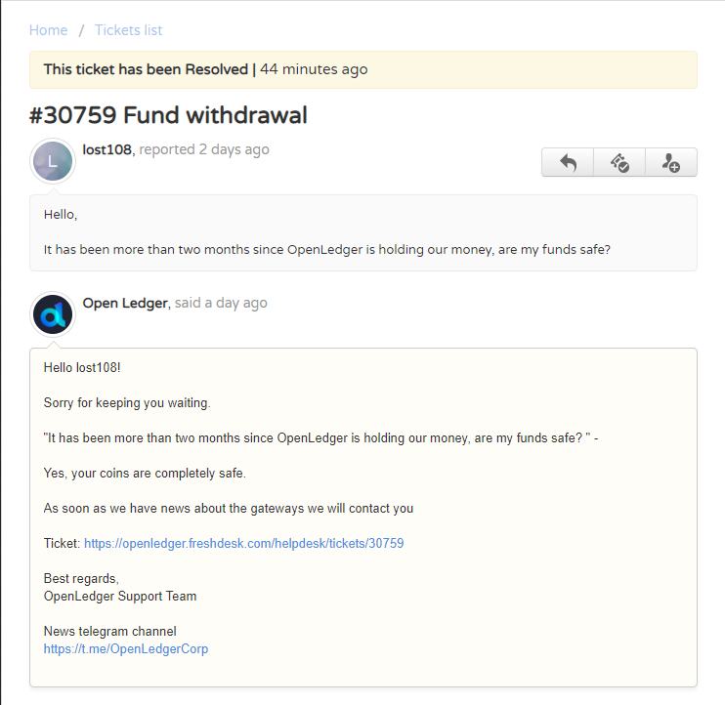Click the 'OpenLedger Support Team' signature

[120, 596]
